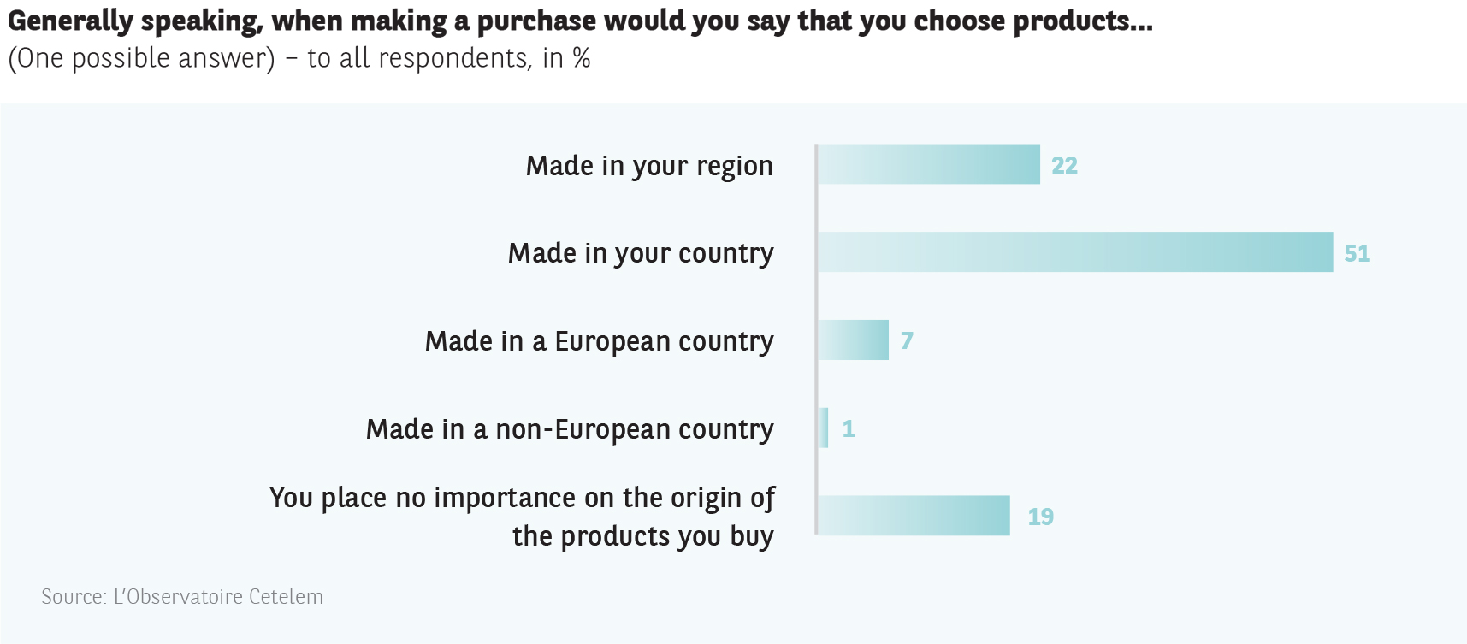
Task: Click the value label 22
Action: [x=1064, y=165]
